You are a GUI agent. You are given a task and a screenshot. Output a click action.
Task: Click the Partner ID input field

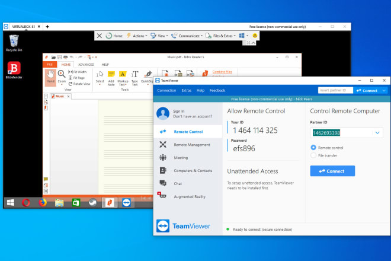(342, 133)
